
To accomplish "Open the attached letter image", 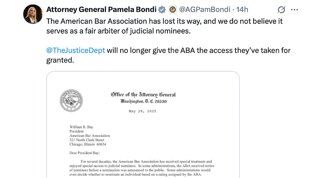I will [x=143, y=143].
